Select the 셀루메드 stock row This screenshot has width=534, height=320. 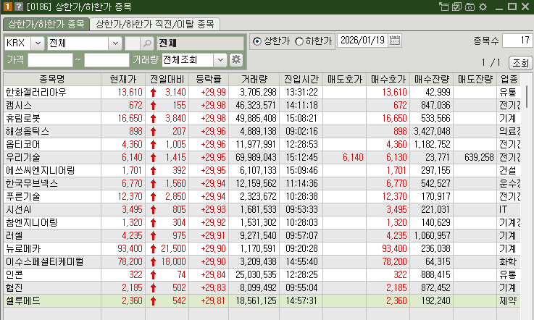[262, 300]
